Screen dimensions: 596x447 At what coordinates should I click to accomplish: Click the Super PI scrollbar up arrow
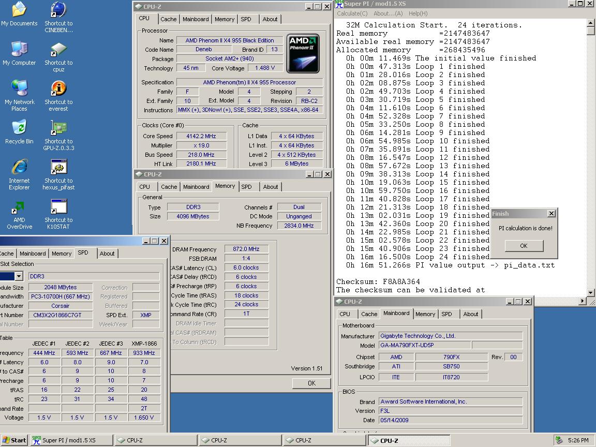coord(591,22)
